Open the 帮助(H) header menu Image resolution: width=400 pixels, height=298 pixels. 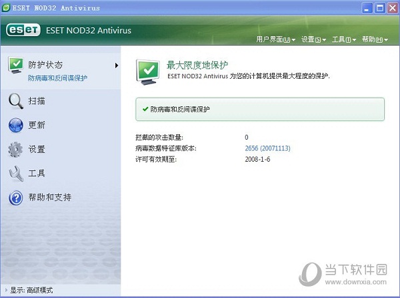[x=375, y=39]
